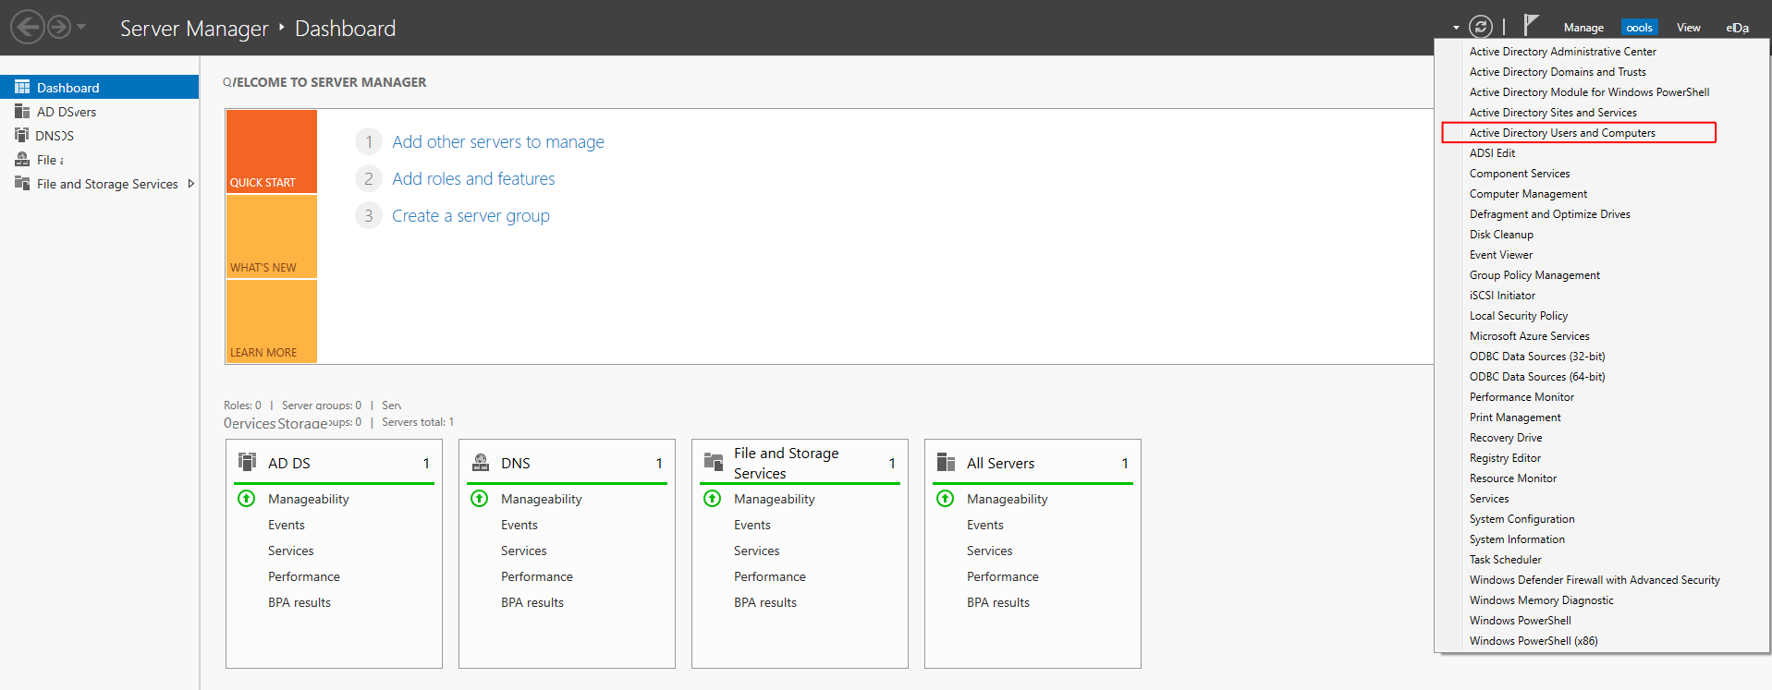Open BPA results in DNS tile
Screen dimensions: 1772x690
click(532, 602)
